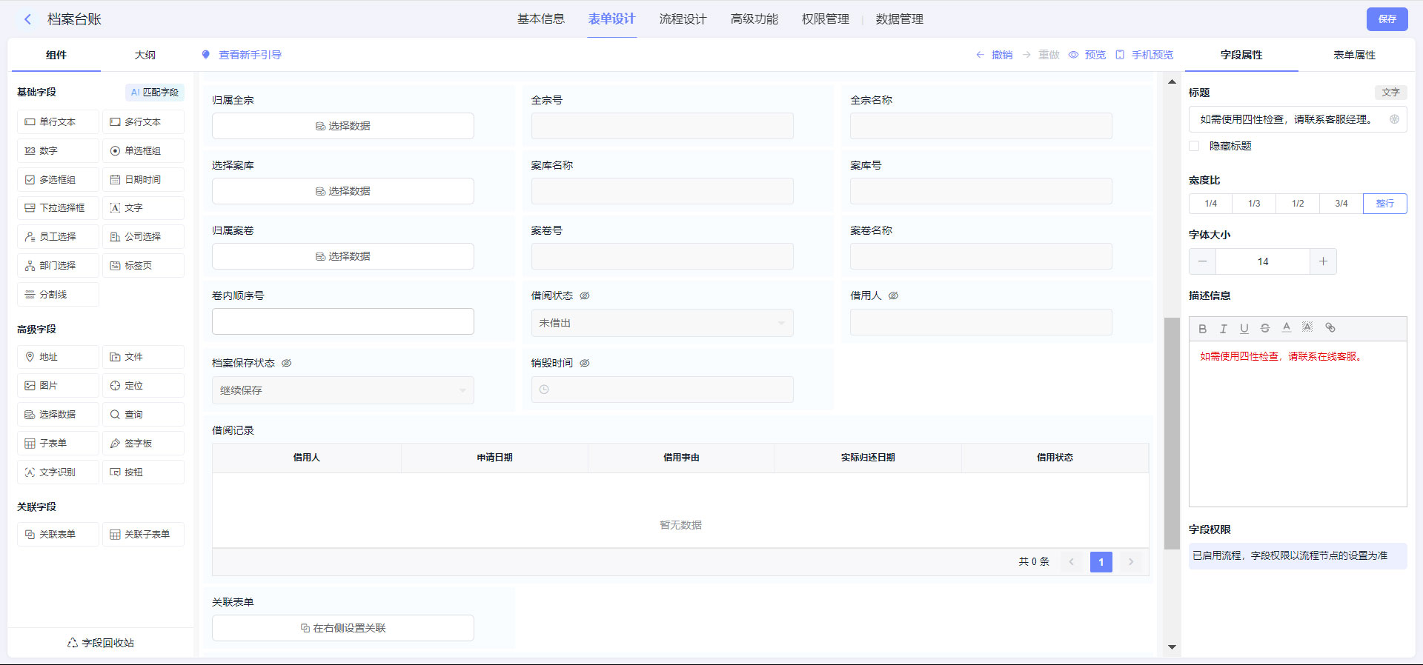This screenshot has height=665, width=1423.
Task: Check the 隐藏标题 checkbox
Action: [x=1194, y=146]
